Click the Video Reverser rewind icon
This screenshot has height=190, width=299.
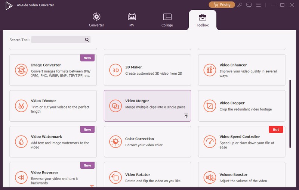point(21,177)
